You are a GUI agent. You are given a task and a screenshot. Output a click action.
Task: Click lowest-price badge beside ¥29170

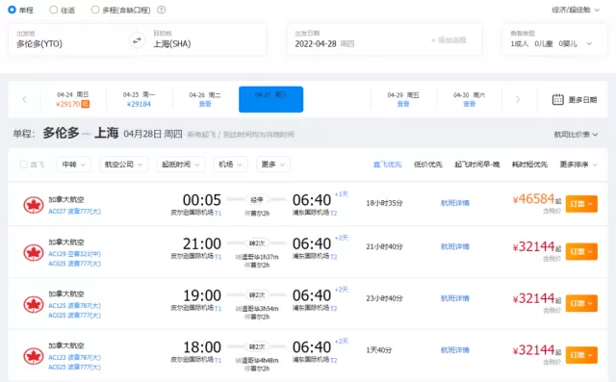coord(86,104)
